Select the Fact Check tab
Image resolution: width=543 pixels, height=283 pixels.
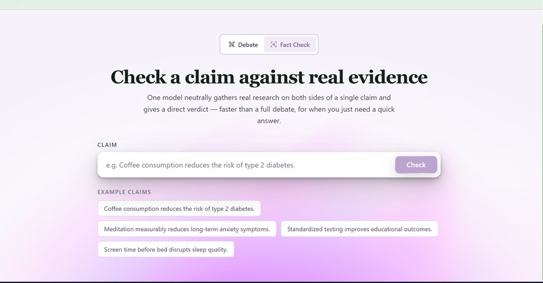pyautogui.click(x=290, y=44)
